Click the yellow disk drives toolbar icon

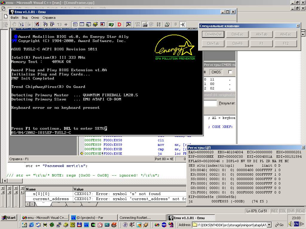click(x=95, y=24)
